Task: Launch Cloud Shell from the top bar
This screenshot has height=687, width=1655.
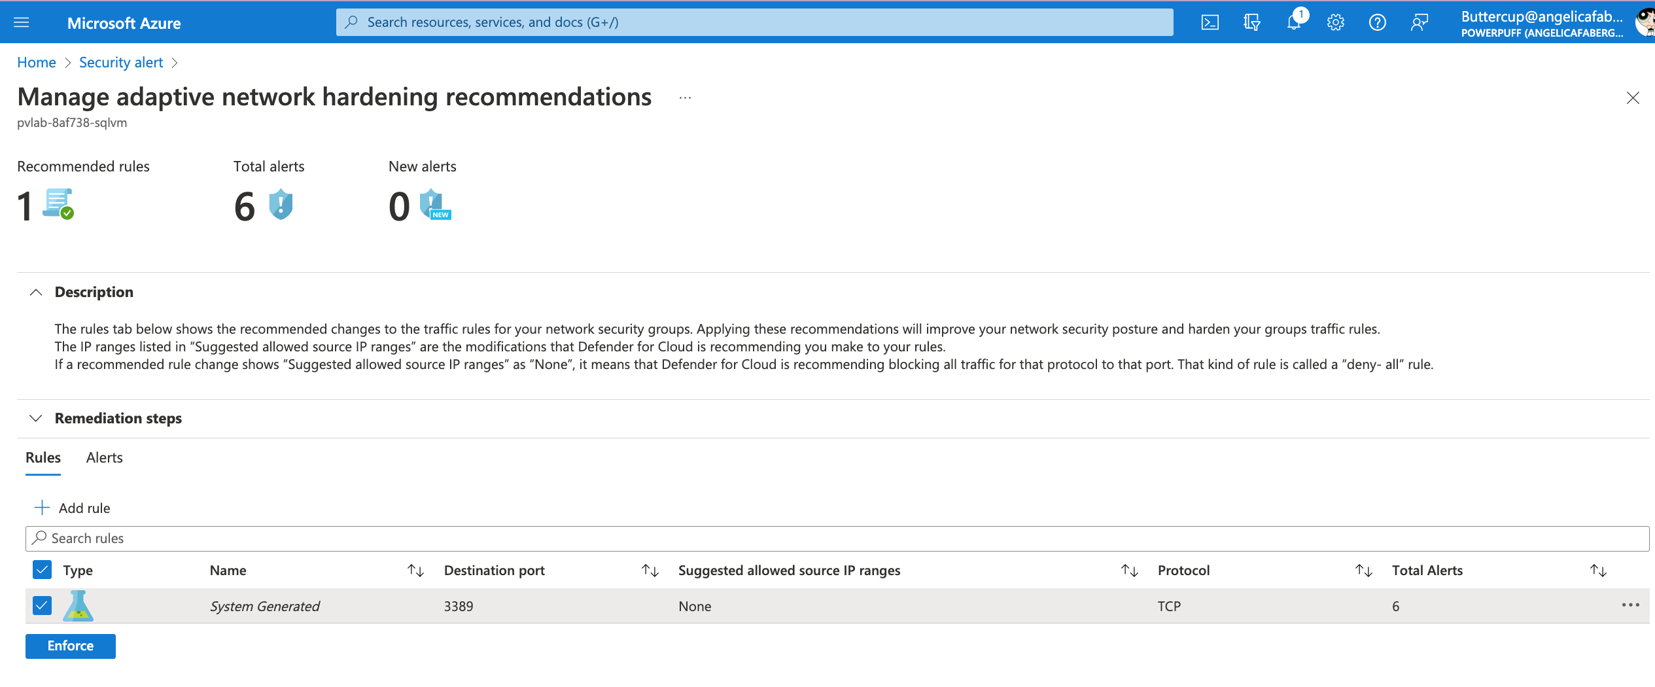Action: [1210, 23]
